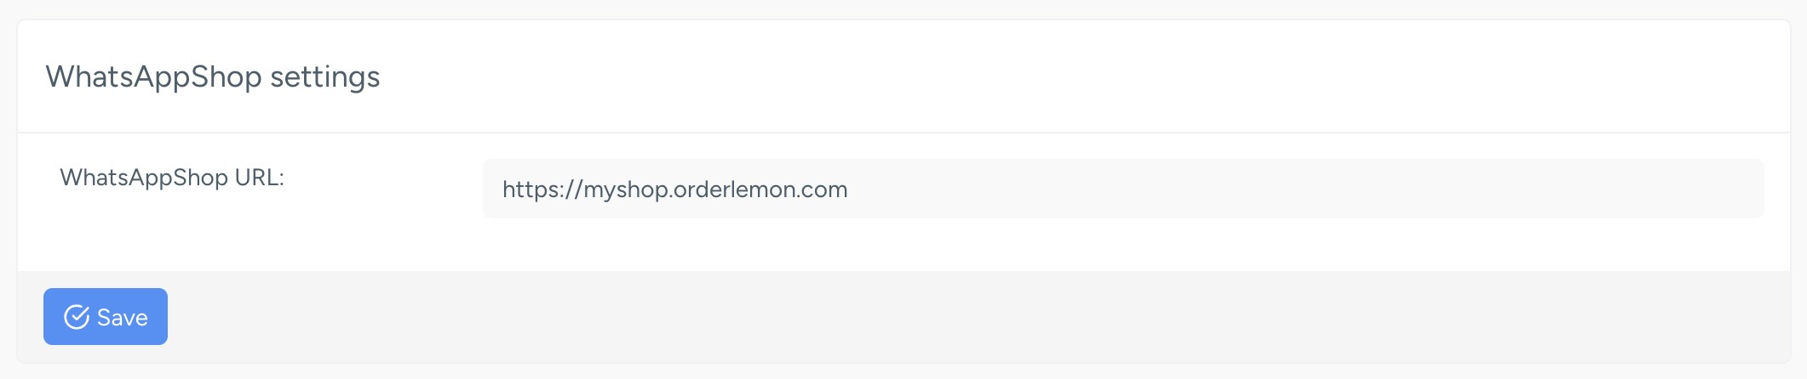The width and height of the screenshot is (1807, 379).
Task: Click the "https://" prefix in URL field
Action: coord(542,189)
